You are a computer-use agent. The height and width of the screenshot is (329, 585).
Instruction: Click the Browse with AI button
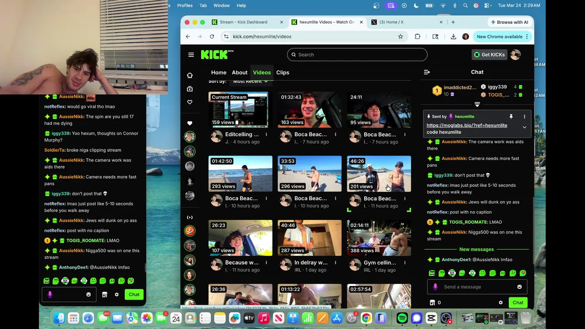(x=509, y=22)
